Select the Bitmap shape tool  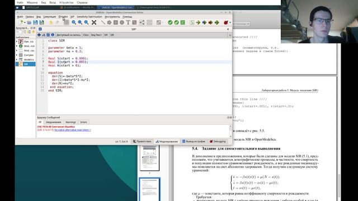[x=134, y=22]
